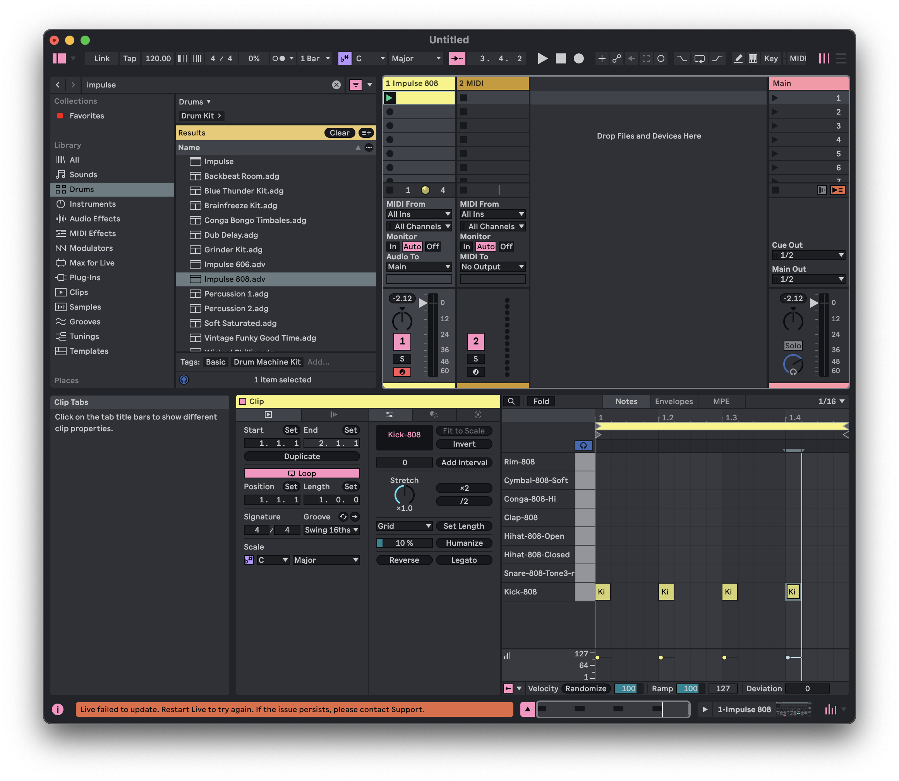Select Percussion 1.adg in the results list

[236, 294]
